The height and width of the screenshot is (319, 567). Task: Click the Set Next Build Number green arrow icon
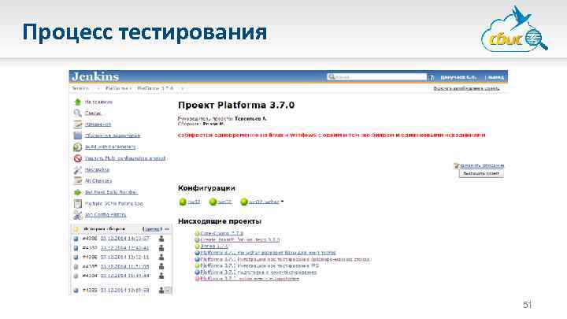[x=77, y=192]
